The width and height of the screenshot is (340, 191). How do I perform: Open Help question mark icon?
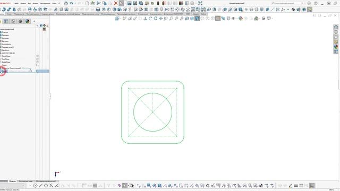pos(316,3)
